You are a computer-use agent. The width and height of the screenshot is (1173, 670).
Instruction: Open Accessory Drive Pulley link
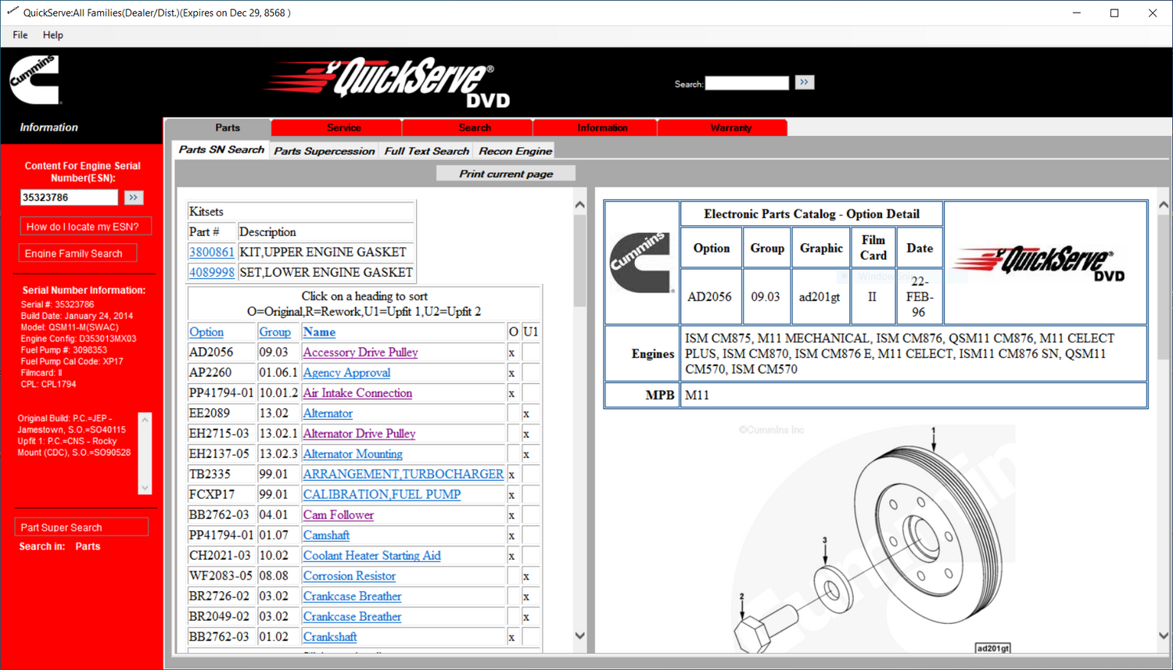(361, 353)
